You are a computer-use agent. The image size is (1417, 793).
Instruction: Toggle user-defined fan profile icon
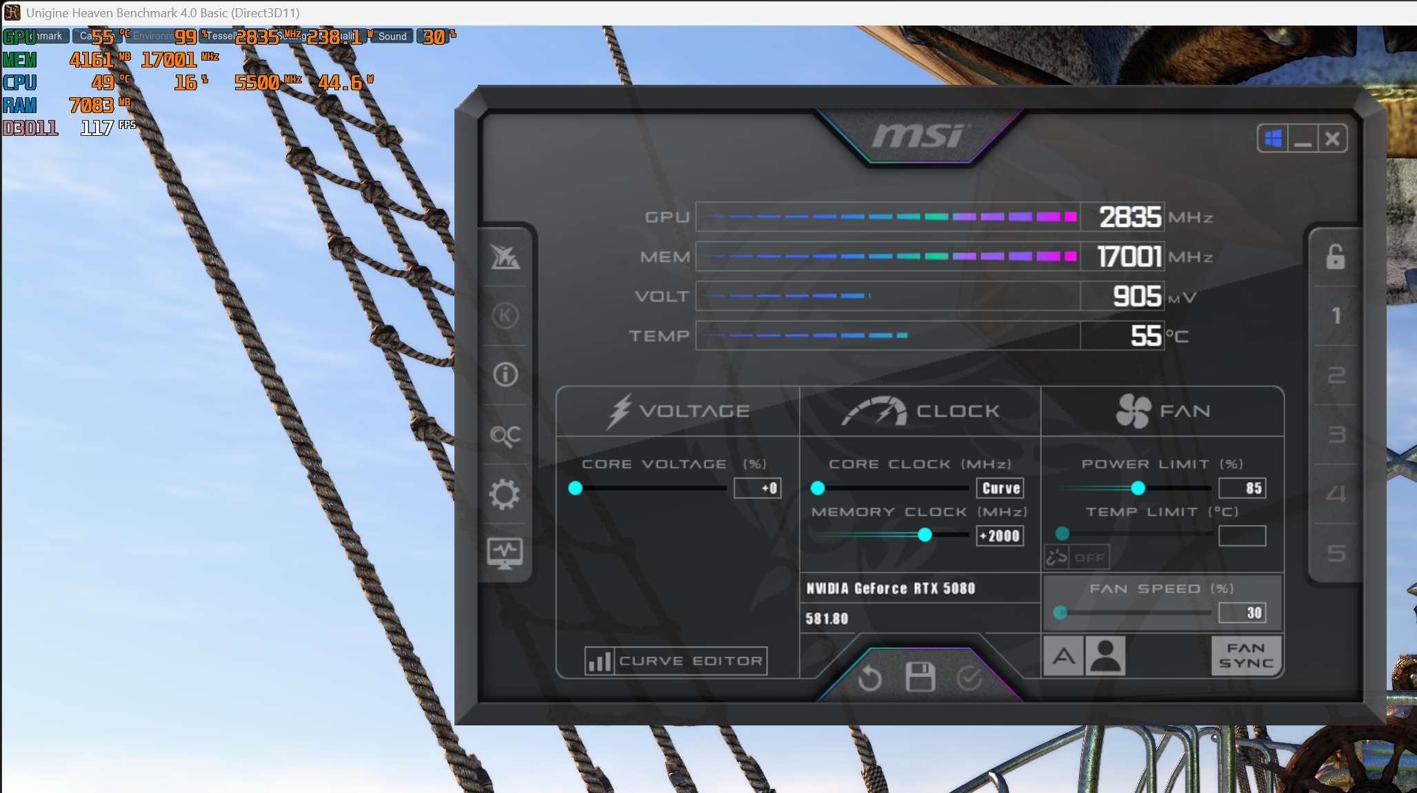pyautogui.click(x=1105, y=656)
